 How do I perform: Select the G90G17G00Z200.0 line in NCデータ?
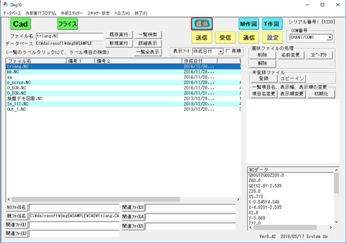point(266,175)
